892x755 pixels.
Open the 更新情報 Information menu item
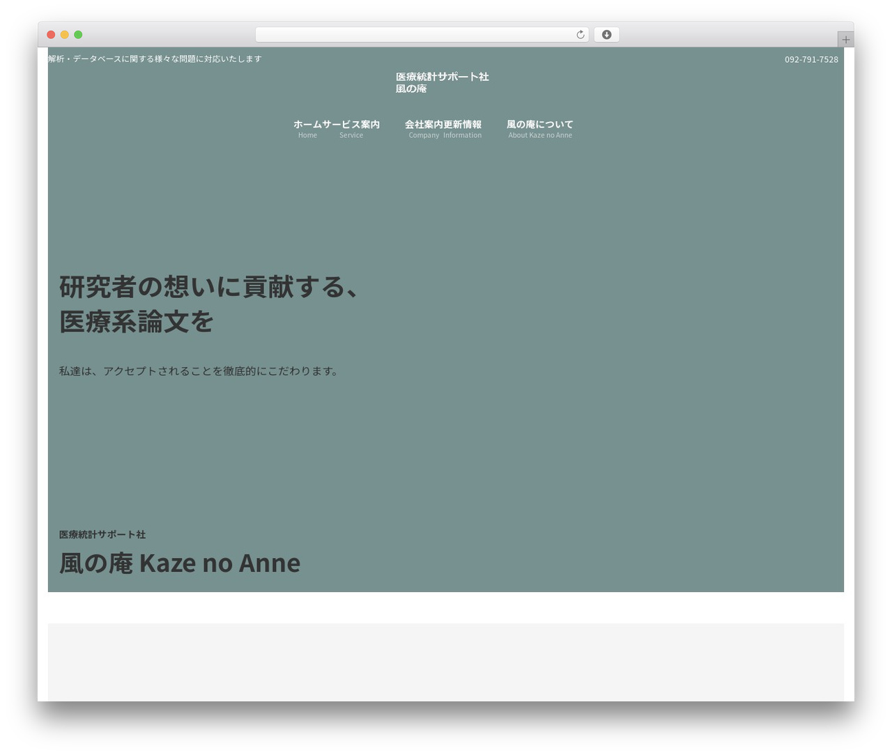(x=463, y=129)
